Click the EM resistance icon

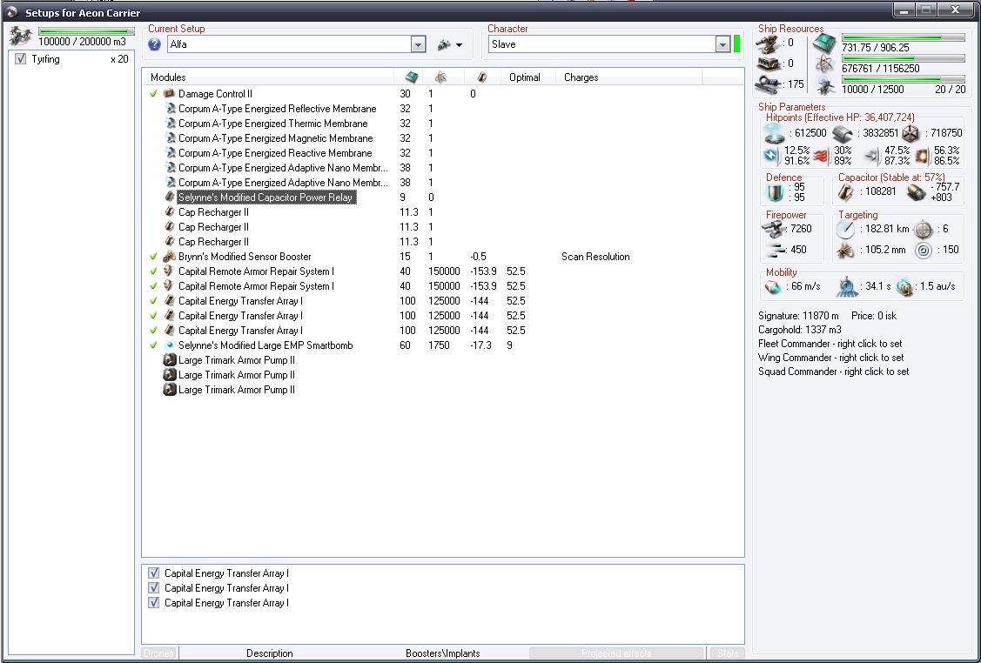coord(772,156)
